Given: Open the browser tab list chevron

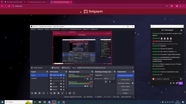Looking at the screenshot, I should (2, 2).
